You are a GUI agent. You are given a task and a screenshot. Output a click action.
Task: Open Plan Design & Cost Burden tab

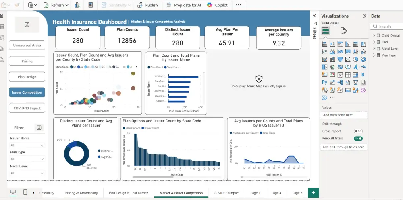tap(129, 193)
